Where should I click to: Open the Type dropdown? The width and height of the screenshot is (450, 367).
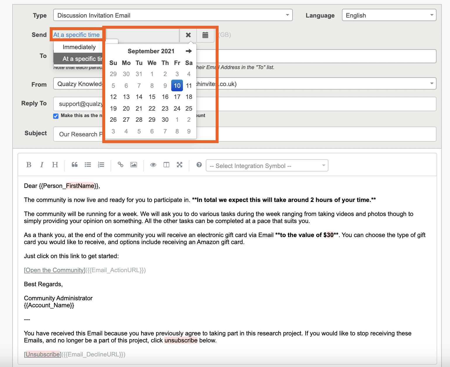(173, 15)
